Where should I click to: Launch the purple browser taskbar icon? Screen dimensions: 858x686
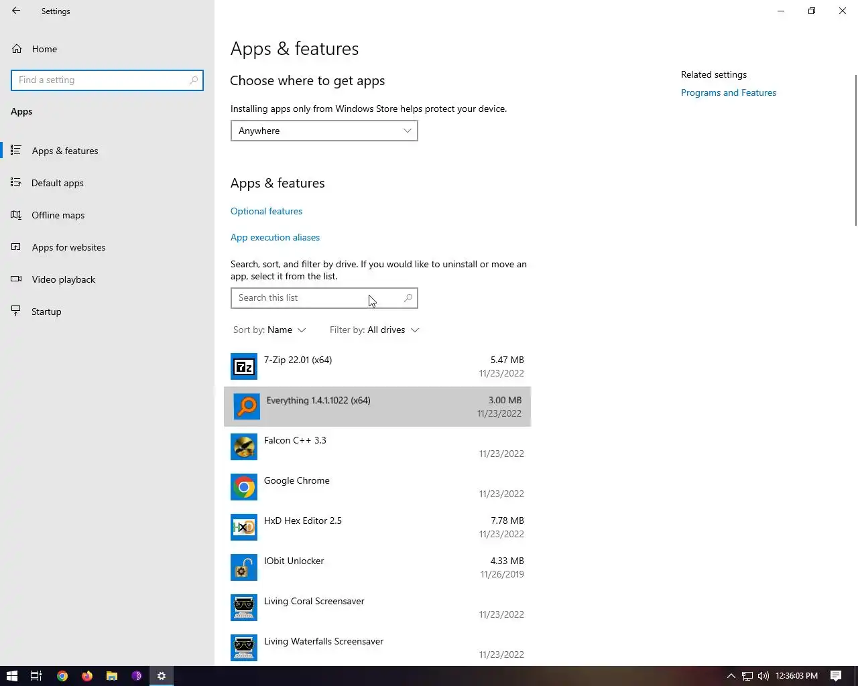tap(137, 676)
